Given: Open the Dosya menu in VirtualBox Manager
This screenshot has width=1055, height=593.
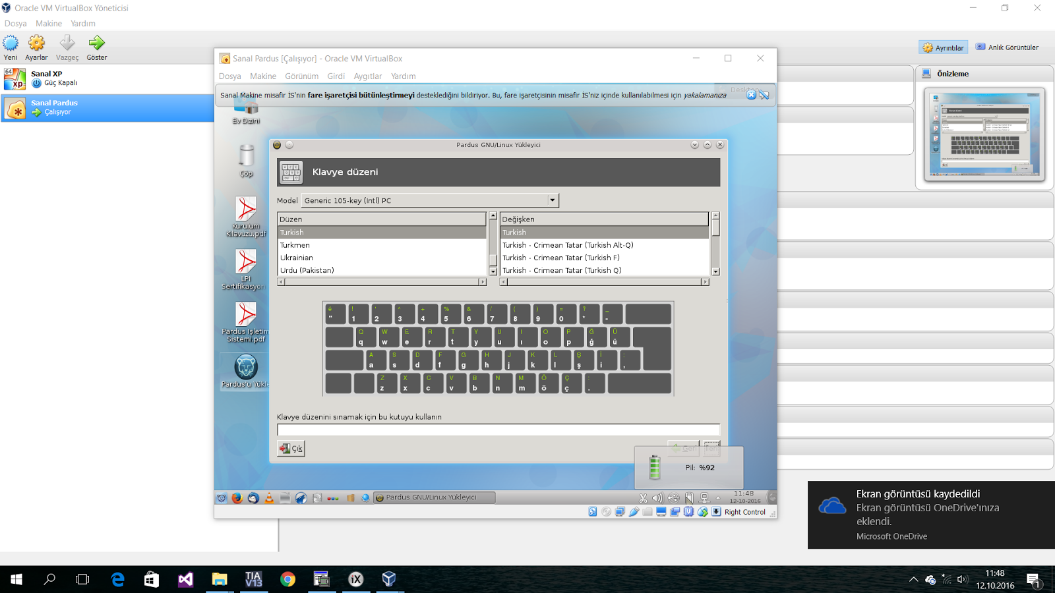Looking at the screenshot, I should click(16, 24).
